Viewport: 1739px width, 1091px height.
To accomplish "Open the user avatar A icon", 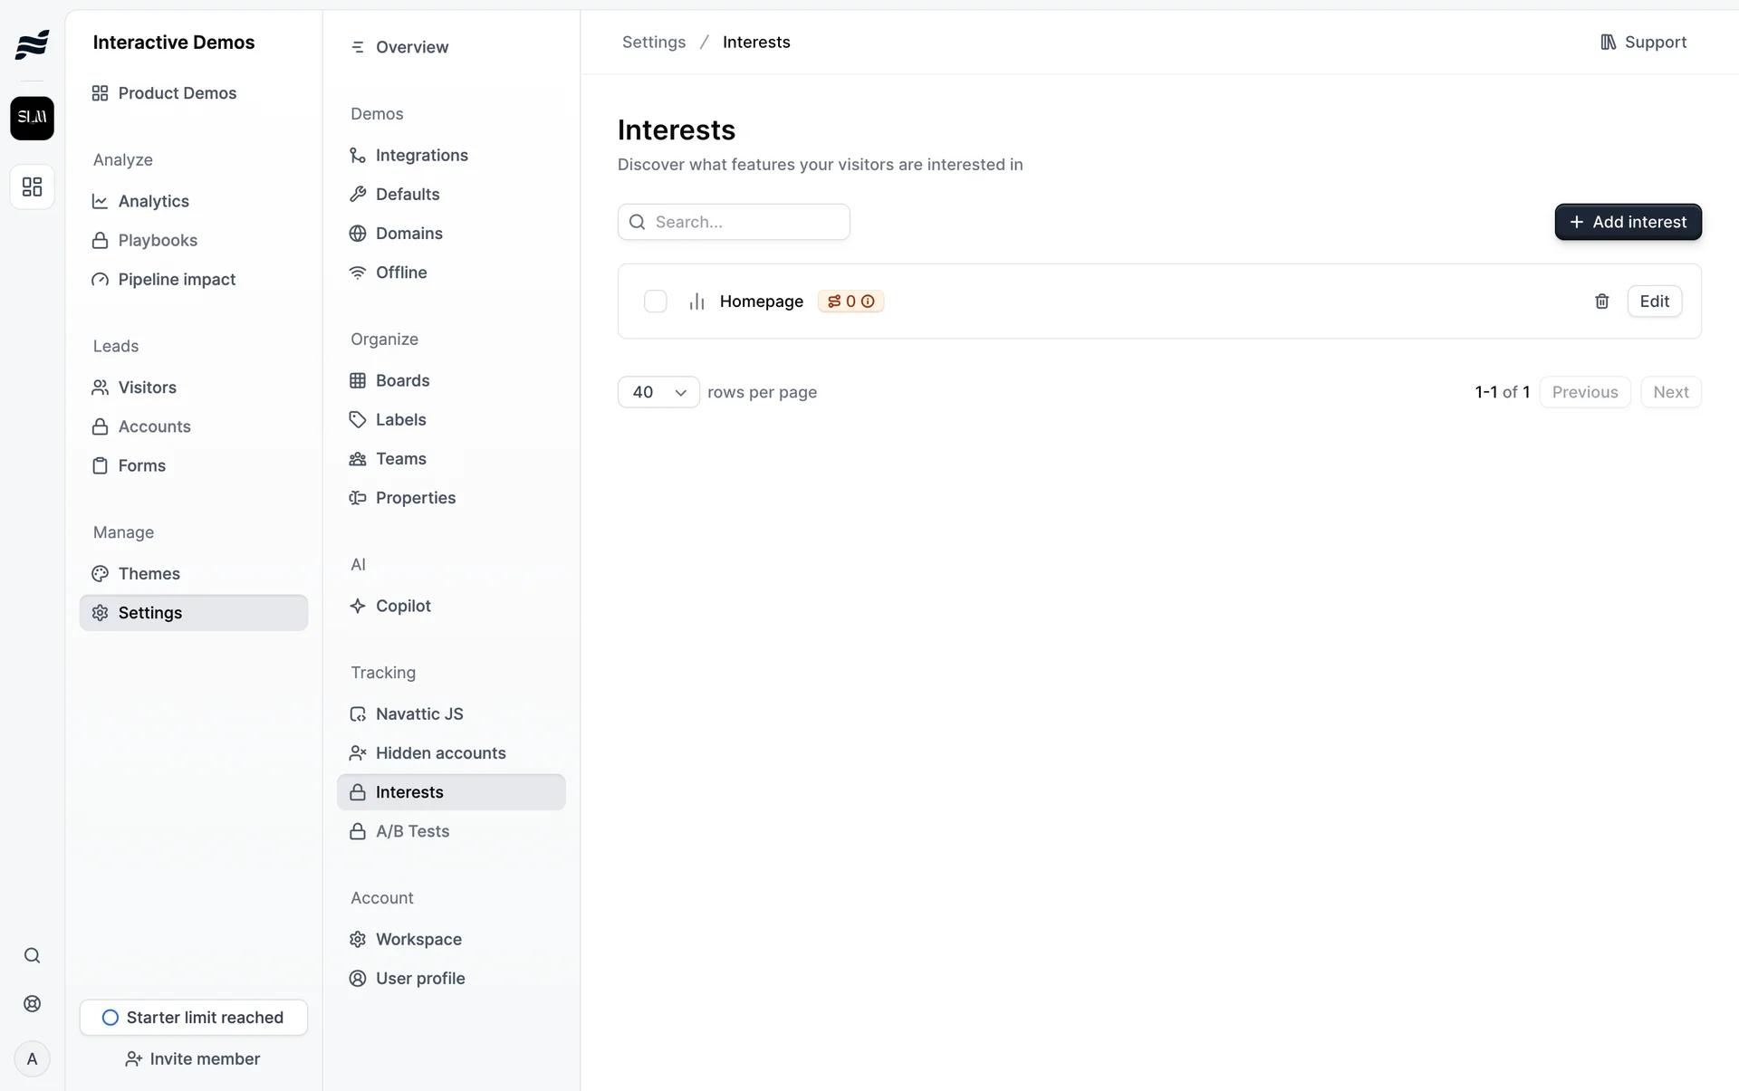I will 32,1059.
